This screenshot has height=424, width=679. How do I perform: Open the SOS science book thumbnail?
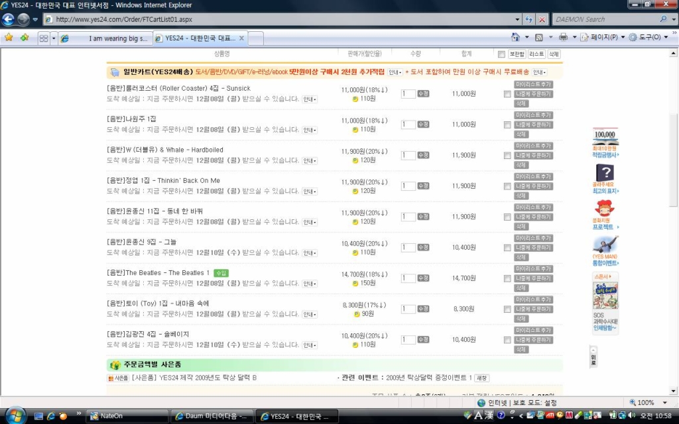605,295
